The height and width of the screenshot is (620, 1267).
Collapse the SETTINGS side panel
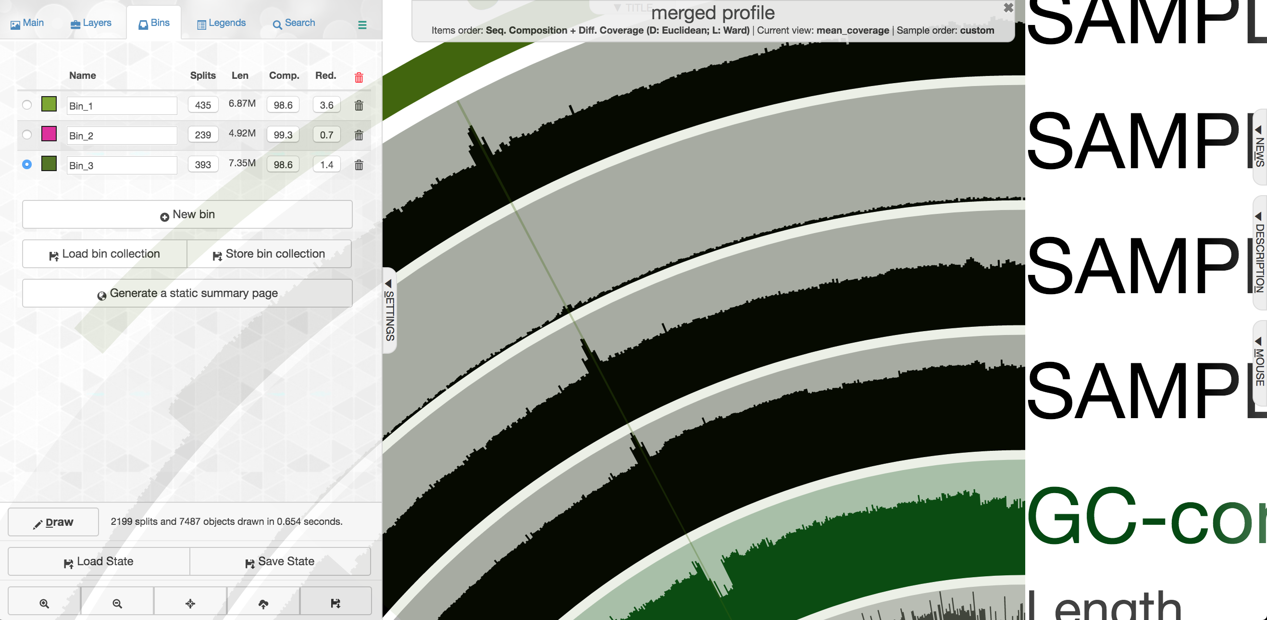[x=389, y=310]
